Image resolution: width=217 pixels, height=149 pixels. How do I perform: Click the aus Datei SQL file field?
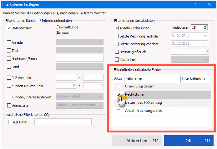click(63, 122)
